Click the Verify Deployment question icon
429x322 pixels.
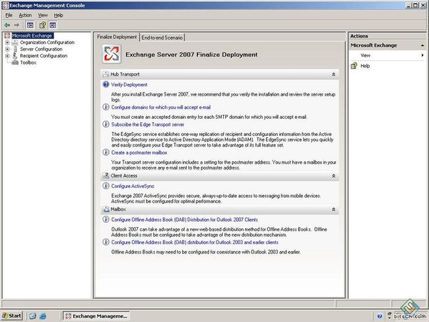[106, 84]
